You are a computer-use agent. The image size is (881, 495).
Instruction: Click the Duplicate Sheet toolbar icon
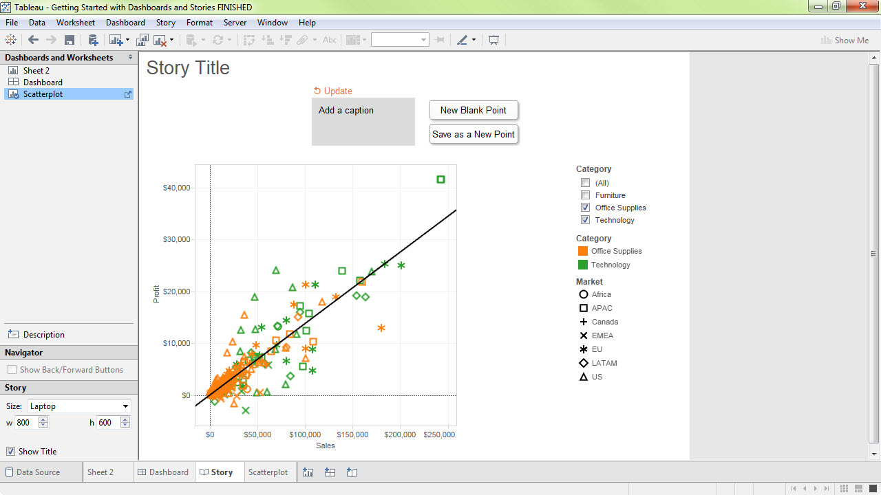[x=142, y=40]
